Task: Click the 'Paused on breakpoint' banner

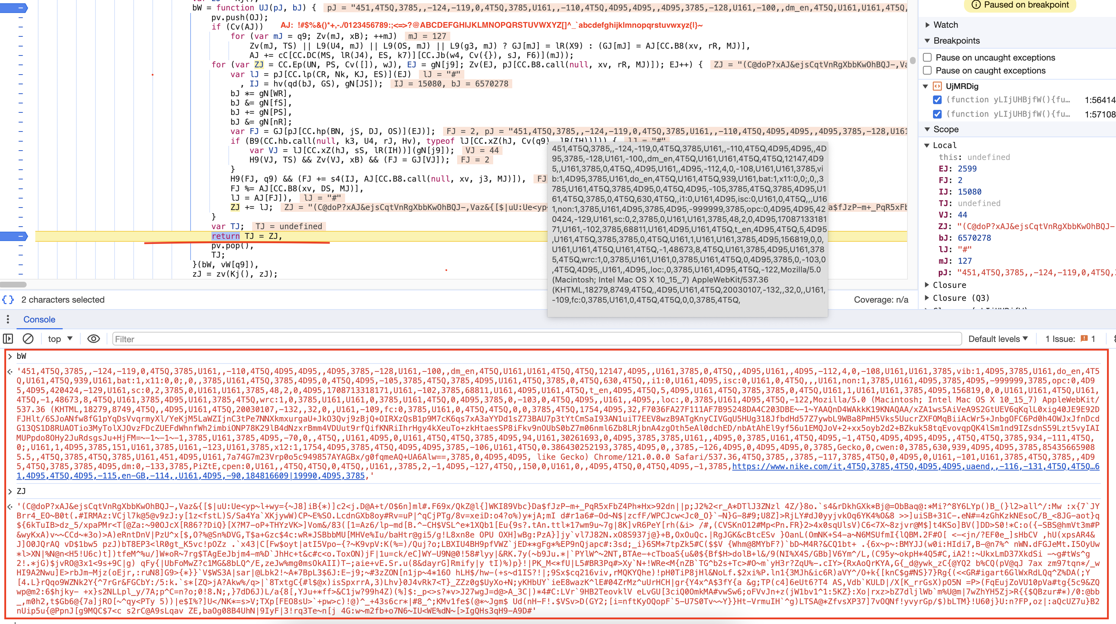Action: (1020, 5)
